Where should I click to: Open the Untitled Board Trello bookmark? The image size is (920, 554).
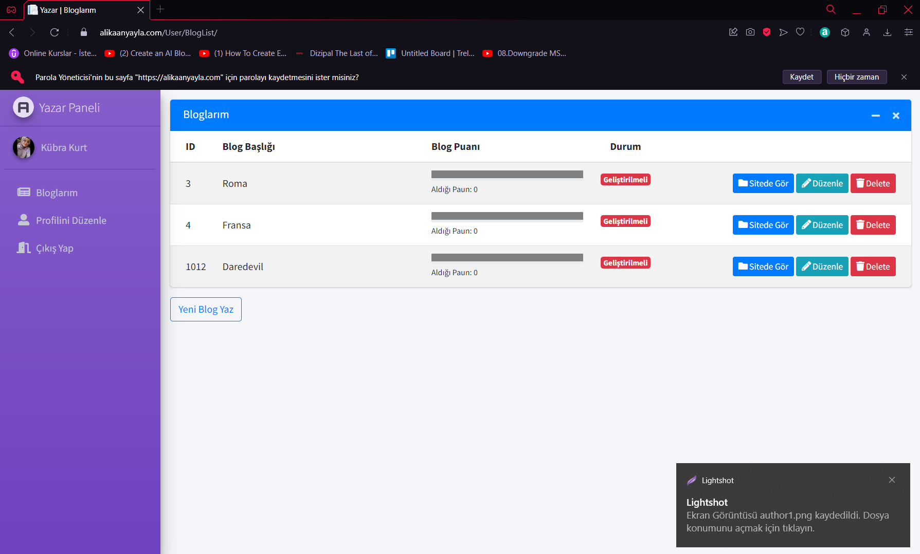[430, 53]
